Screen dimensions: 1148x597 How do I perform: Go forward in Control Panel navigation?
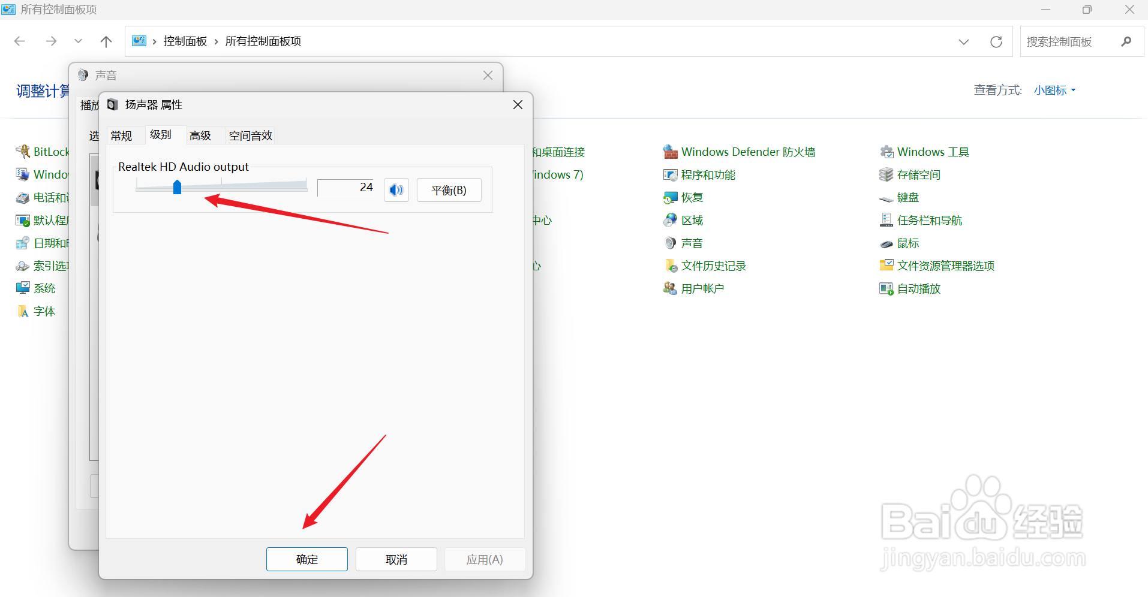point(52,41)
